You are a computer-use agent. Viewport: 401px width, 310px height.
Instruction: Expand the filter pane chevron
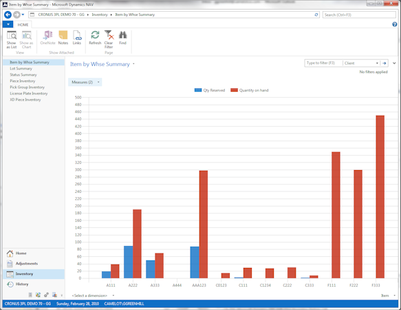point(394,63)
